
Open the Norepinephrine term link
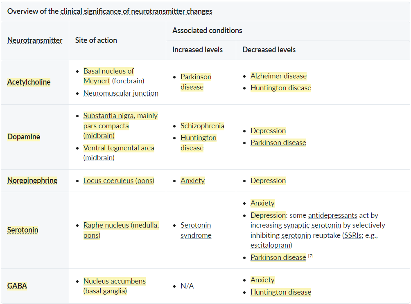coord(32,181)
